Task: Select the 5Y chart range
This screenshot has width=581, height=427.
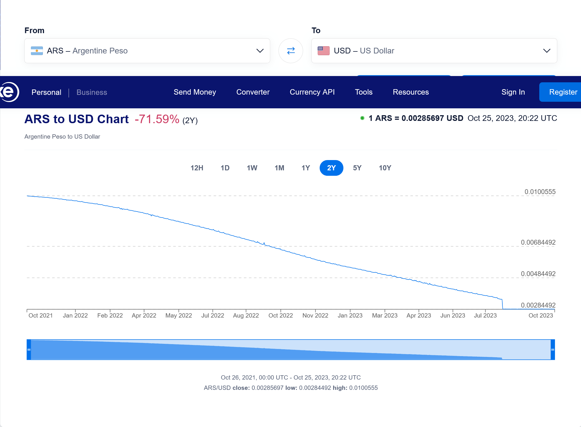Action: click(357, 168)
